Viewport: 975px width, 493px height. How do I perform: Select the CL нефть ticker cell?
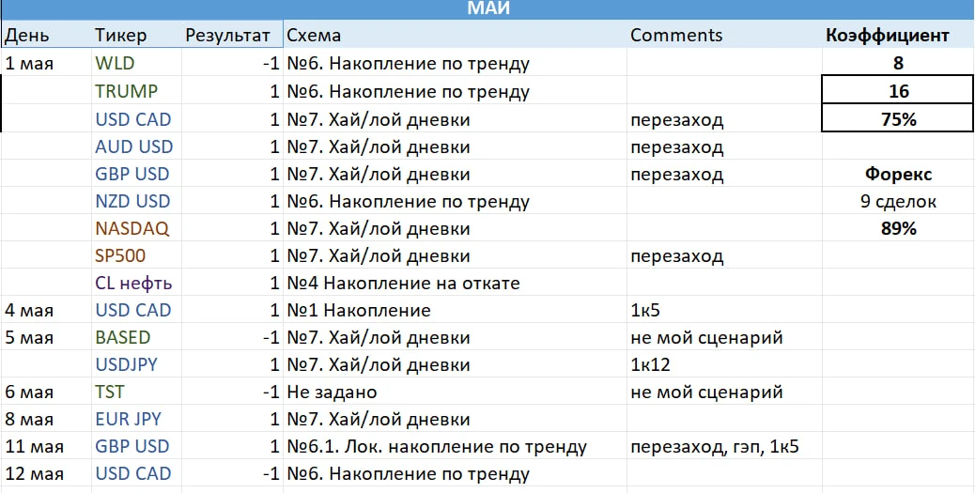point(136,283)
